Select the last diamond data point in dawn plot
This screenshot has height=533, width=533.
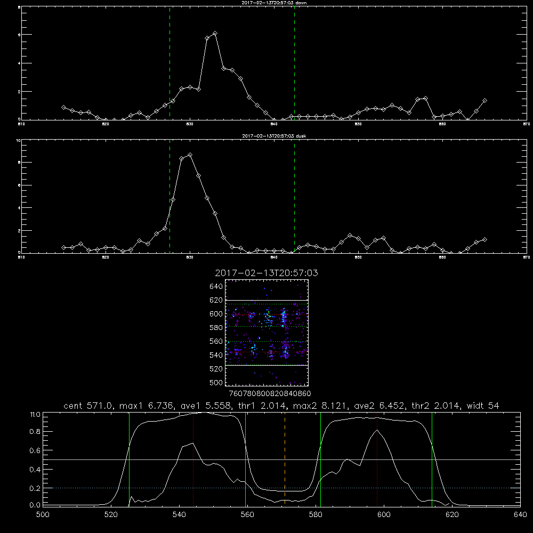tap(484, 101)
